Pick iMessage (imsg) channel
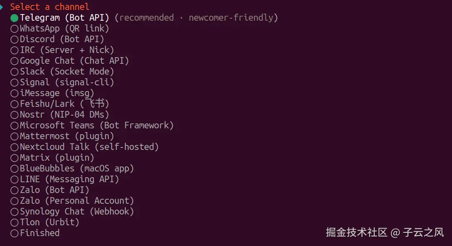Image resolution: width=452 pixels, height=246 pixels. [54, 93]
